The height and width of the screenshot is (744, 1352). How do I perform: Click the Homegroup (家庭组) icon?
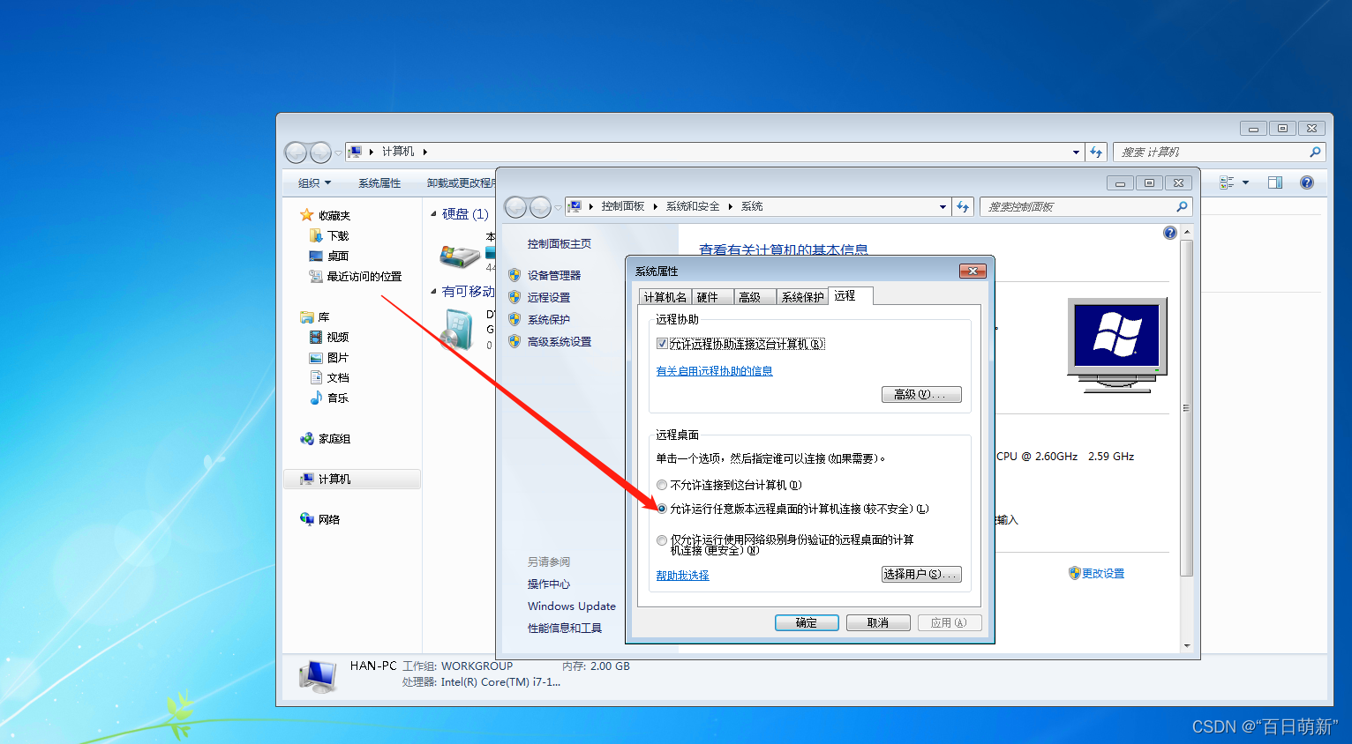tap(306, 438)
